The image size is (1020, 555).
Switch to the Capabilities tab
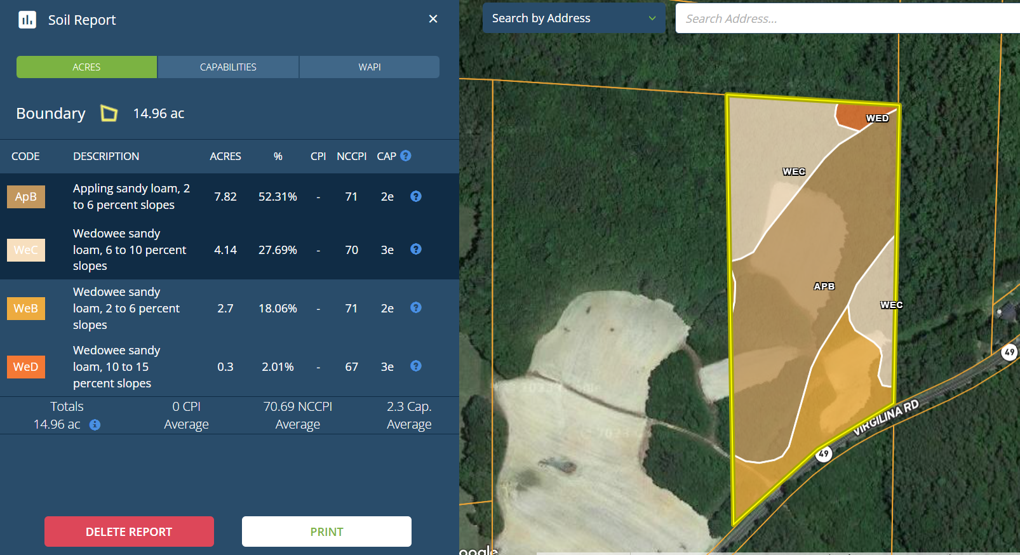228,67
